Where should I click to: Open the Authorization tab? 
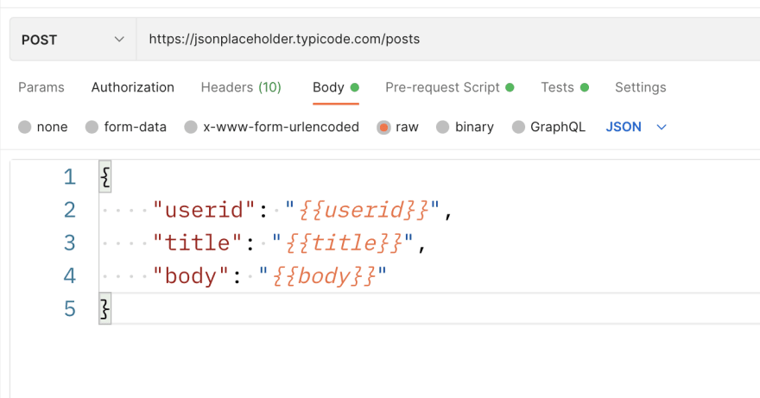(133, 87)
